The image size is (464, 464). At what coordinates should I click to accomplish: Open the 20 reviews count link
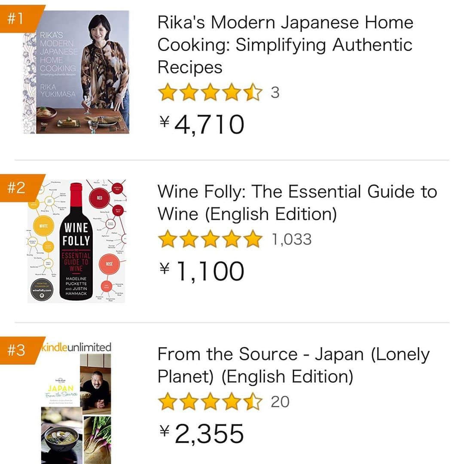pyautogui.click(x=280, y=402)
